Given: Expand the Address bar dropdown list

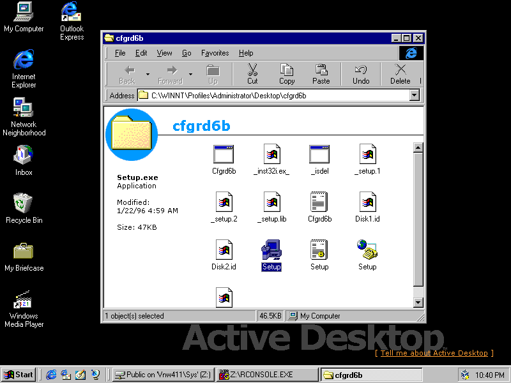Looking at the screenshot, I should coord(414,95).
